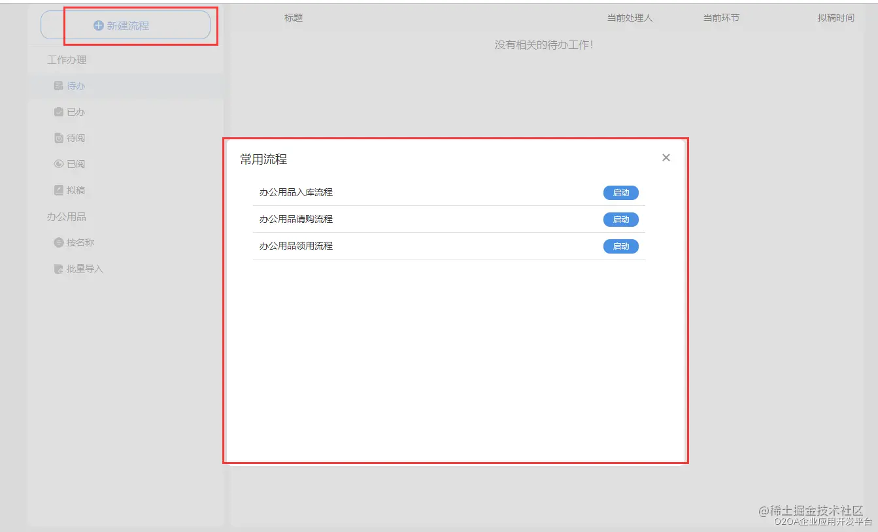Viewport: 878px width, 532px height.
Task: Start the 办公用品领用流程 with 启动
Action: pos(620,246)
